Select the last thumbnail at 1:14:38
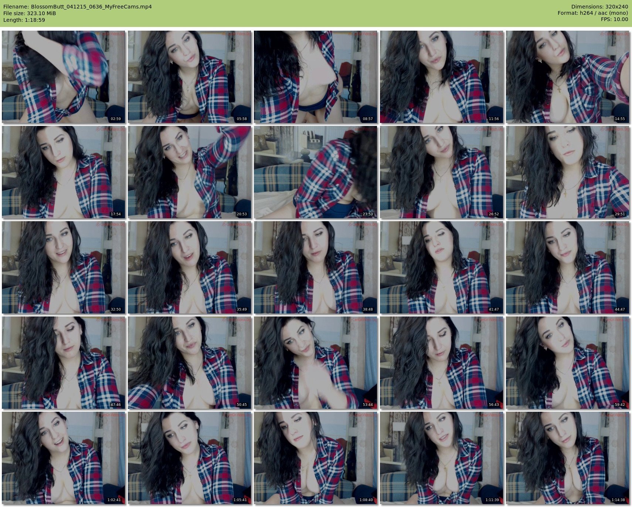The image size is (632, 507). tap(568, 458)
